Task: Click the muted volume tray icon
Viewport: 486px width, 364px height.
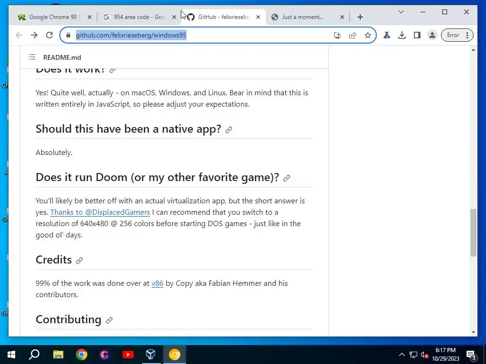Action: (424, 355)
